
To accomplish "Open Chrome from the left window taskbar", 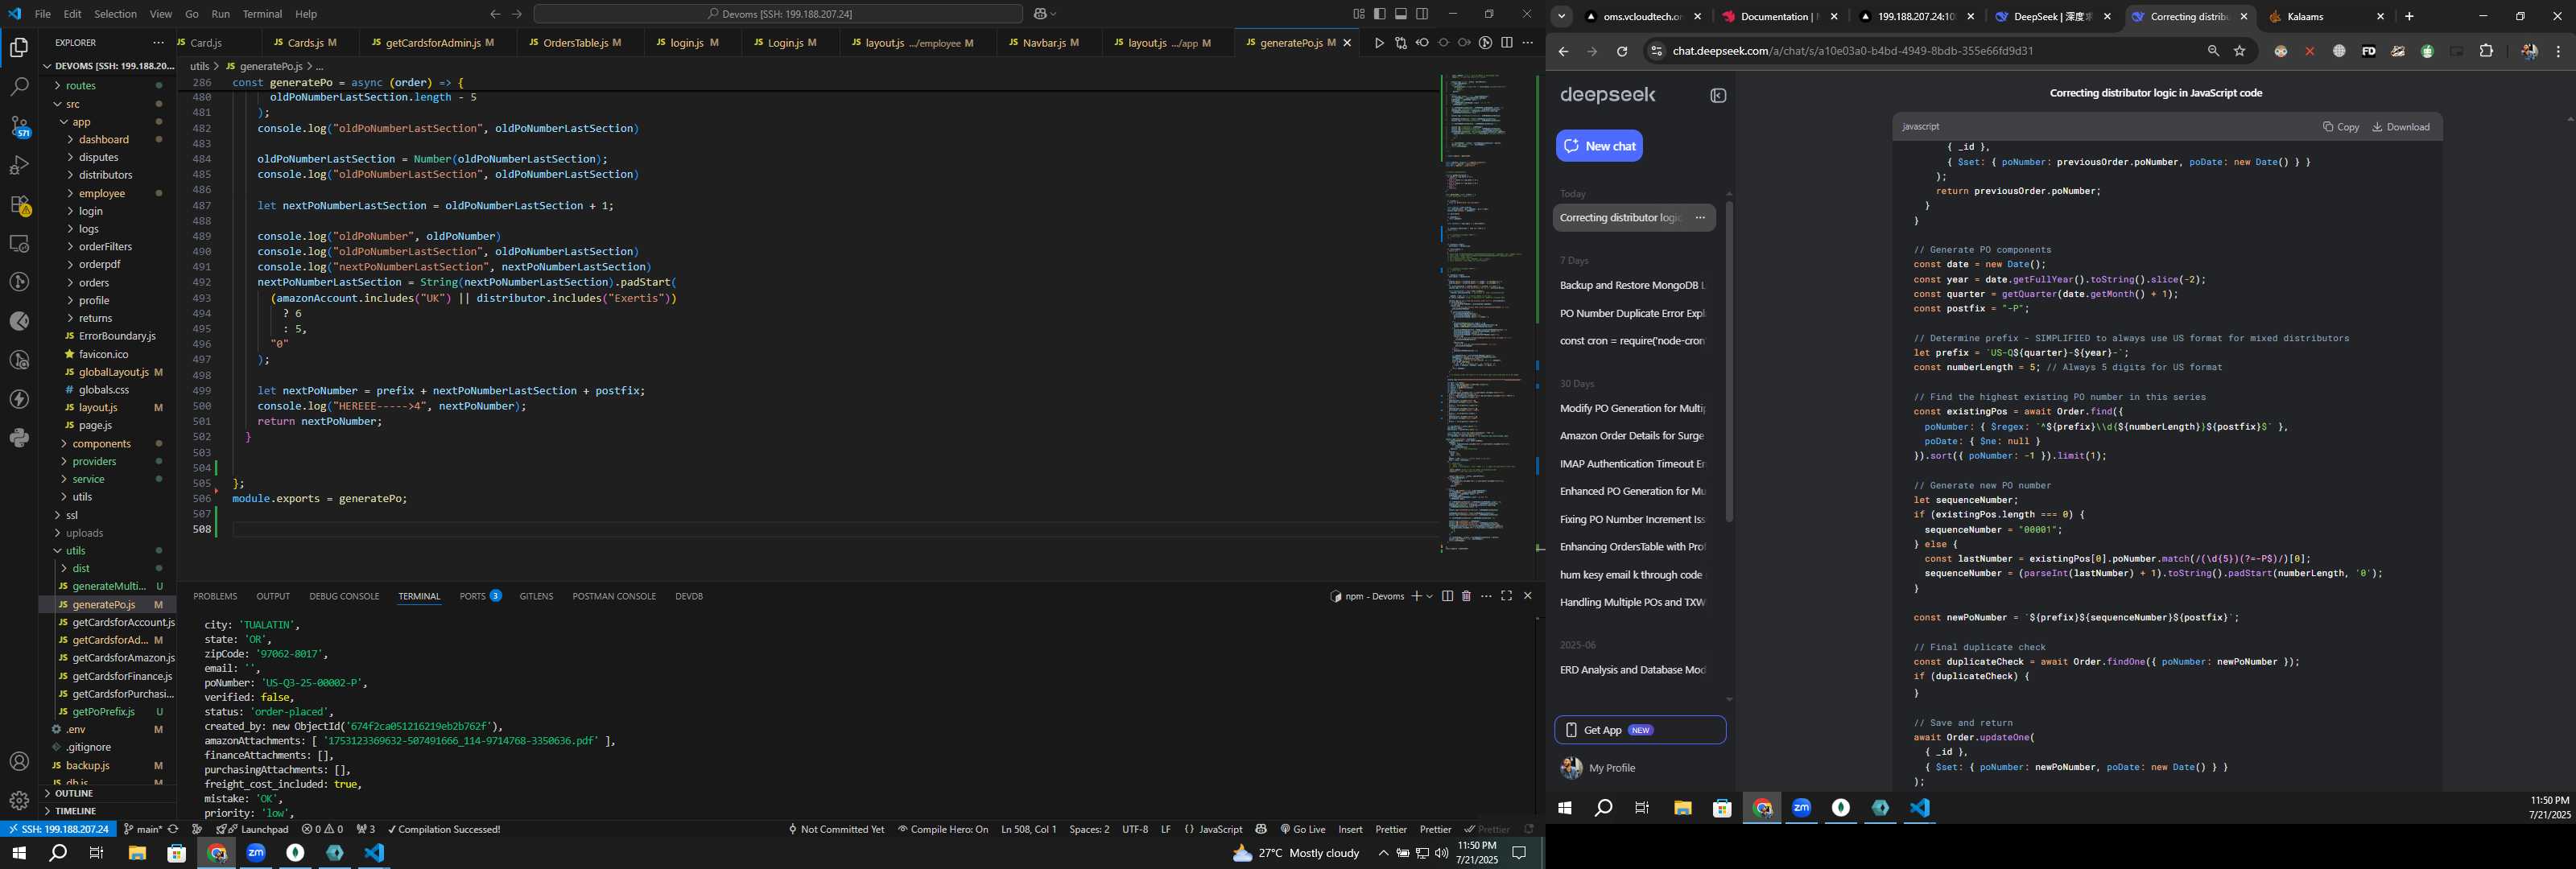I will pyautogui.click(x=217, y=853).
